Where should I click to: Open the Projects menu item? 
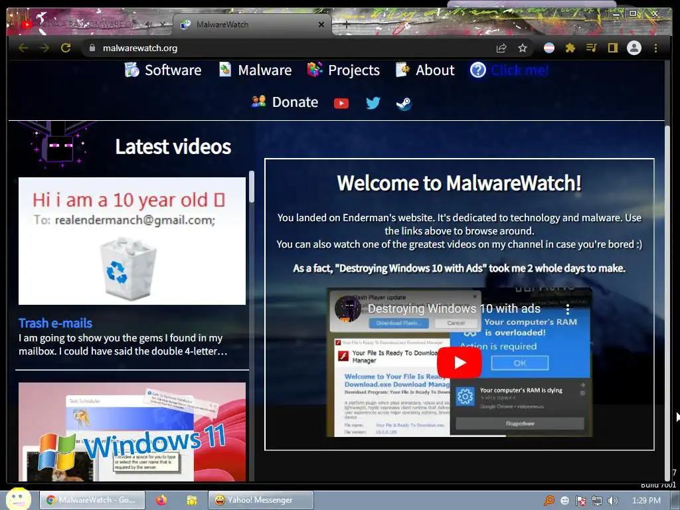click(343, 70)
